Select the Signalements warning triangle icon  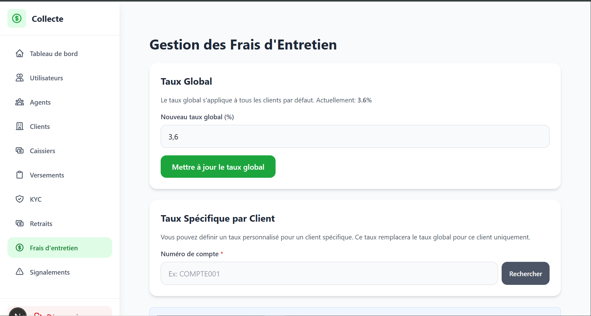(20, 272)
